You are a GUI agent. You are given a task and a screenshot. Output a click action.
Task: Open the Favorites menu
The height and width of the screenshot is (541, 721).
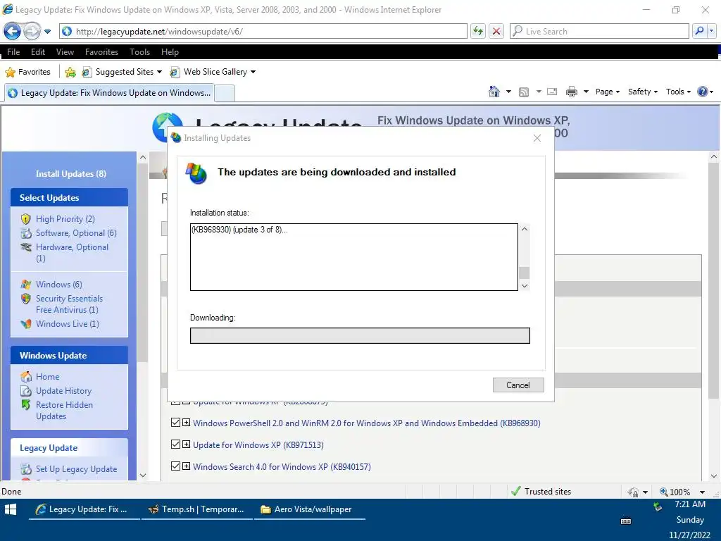pos(101,52)
